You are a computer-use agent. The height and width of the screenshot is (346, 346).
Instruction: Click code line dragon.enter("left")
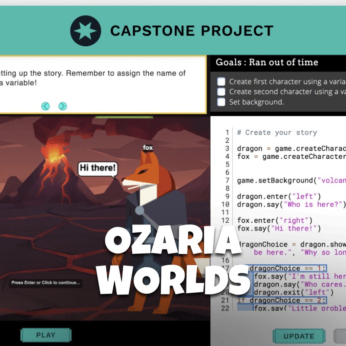[279, 196]
